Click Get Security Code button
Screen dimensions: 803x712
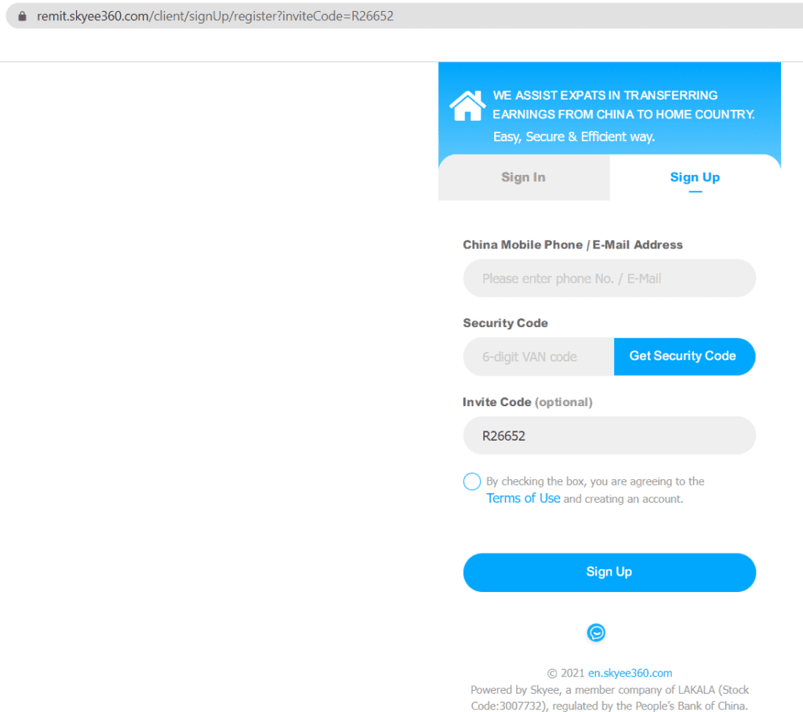point(684,357)
